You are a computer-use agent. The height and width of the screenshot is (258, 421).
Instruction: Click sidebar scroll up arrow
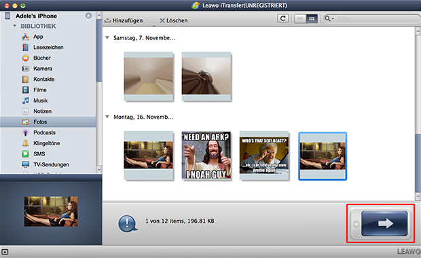(x=99, y=16)
